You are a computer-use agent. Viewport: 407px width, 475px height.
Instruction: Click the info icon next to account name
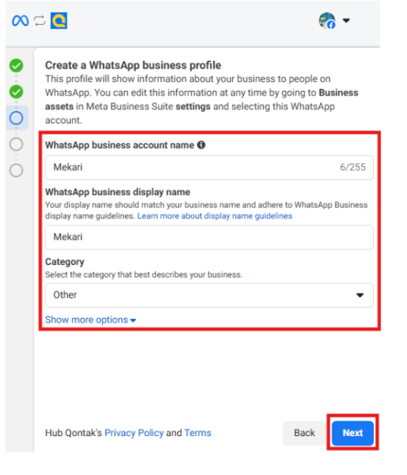201,145
